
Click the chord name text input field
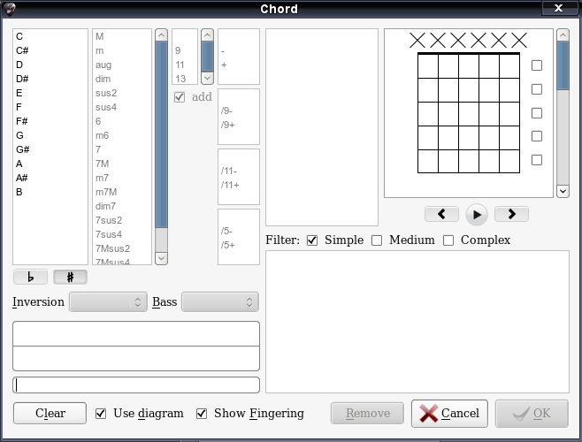136,385
